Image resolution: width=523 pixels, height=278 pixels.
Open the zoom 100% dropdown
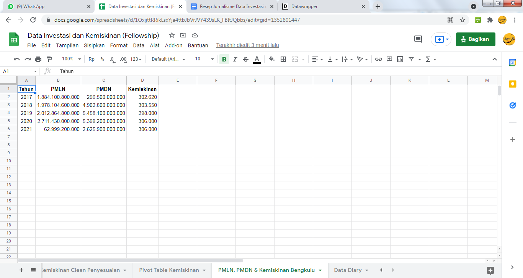click(x=72, y=59)
